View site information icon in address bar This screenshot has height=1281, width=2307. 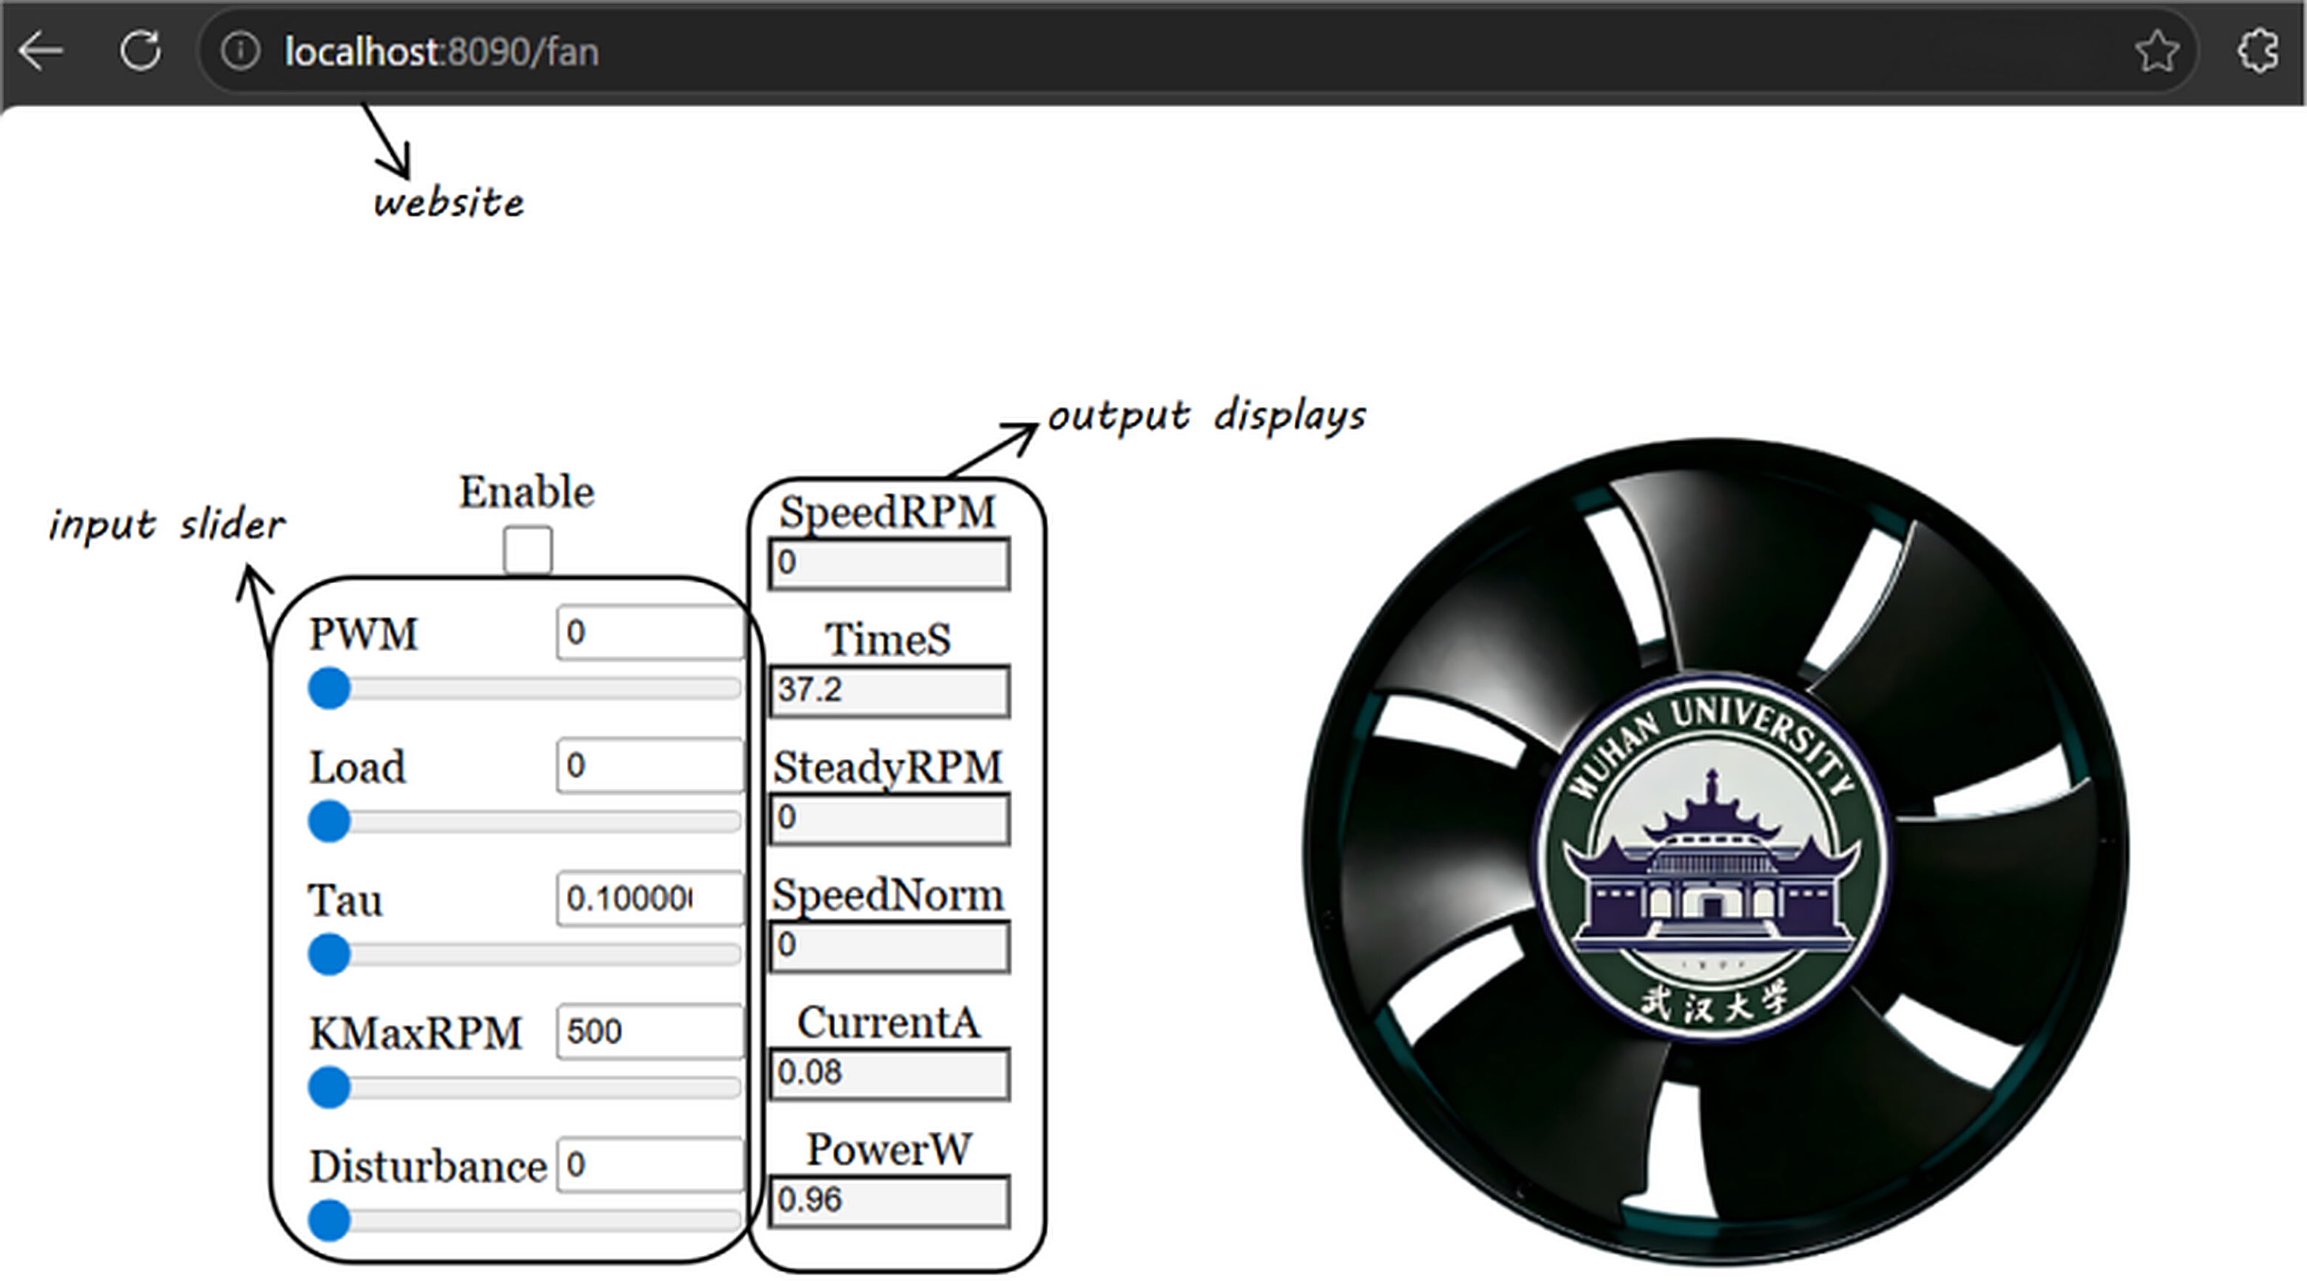click(x=240, y=51)
